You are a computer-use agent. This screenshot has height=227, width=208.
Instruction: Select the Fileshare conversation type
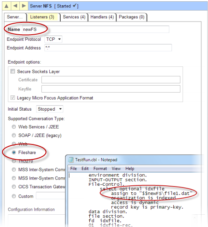point(14,152)
